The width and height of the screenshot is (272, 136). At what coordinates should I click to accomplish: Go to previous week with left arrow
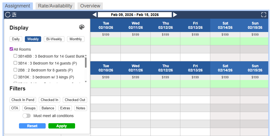coord(94,15)
